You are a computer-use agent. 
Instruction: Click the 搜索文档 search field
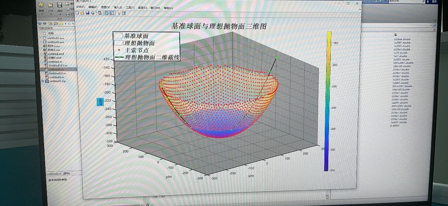[x=406, y=1]
